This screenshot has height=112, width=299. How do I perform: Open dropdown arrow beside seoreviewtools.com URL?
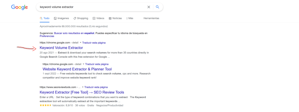click(83, 87)
